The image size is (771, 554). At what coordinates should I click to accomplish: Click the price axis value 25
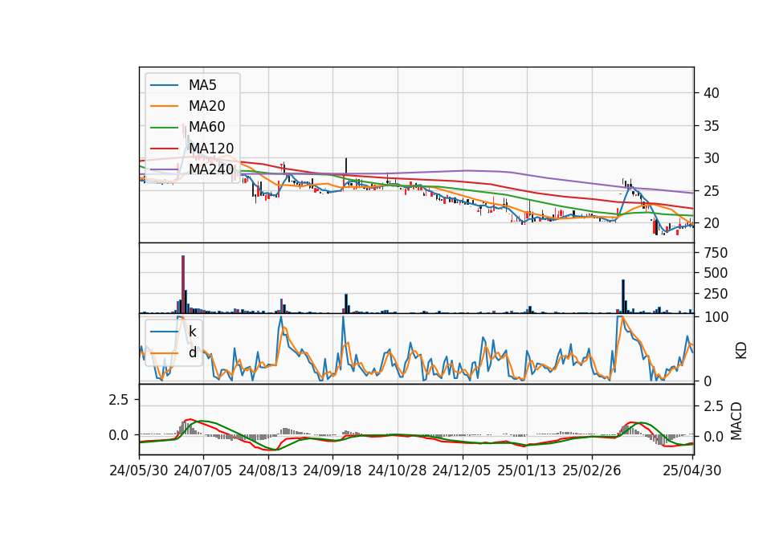pos(712,191)
